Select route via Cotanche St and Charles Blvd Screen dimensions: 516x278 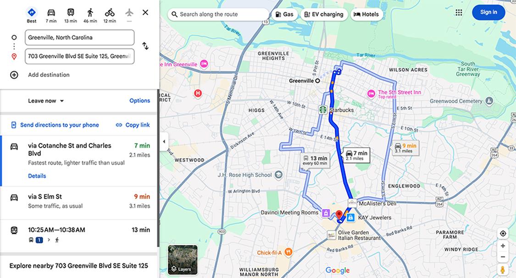pos(78,161)
